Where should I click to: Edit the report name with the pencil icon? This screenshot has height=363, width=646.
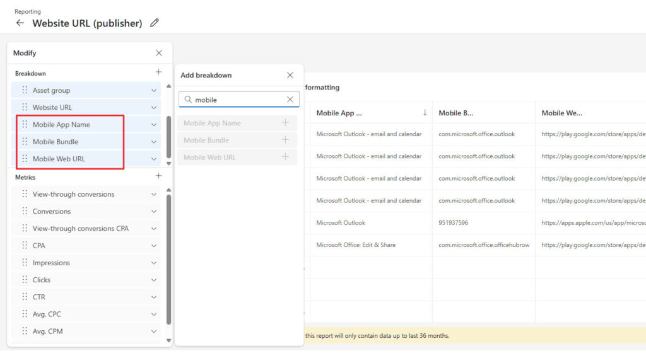[x=155, y=23]
